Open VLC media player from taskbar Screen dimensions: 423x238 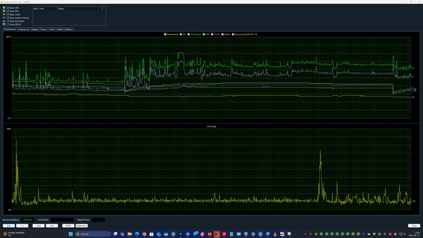coord(275,234)
